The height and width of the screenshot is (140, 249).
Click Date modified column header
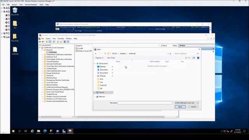(155, 61)
